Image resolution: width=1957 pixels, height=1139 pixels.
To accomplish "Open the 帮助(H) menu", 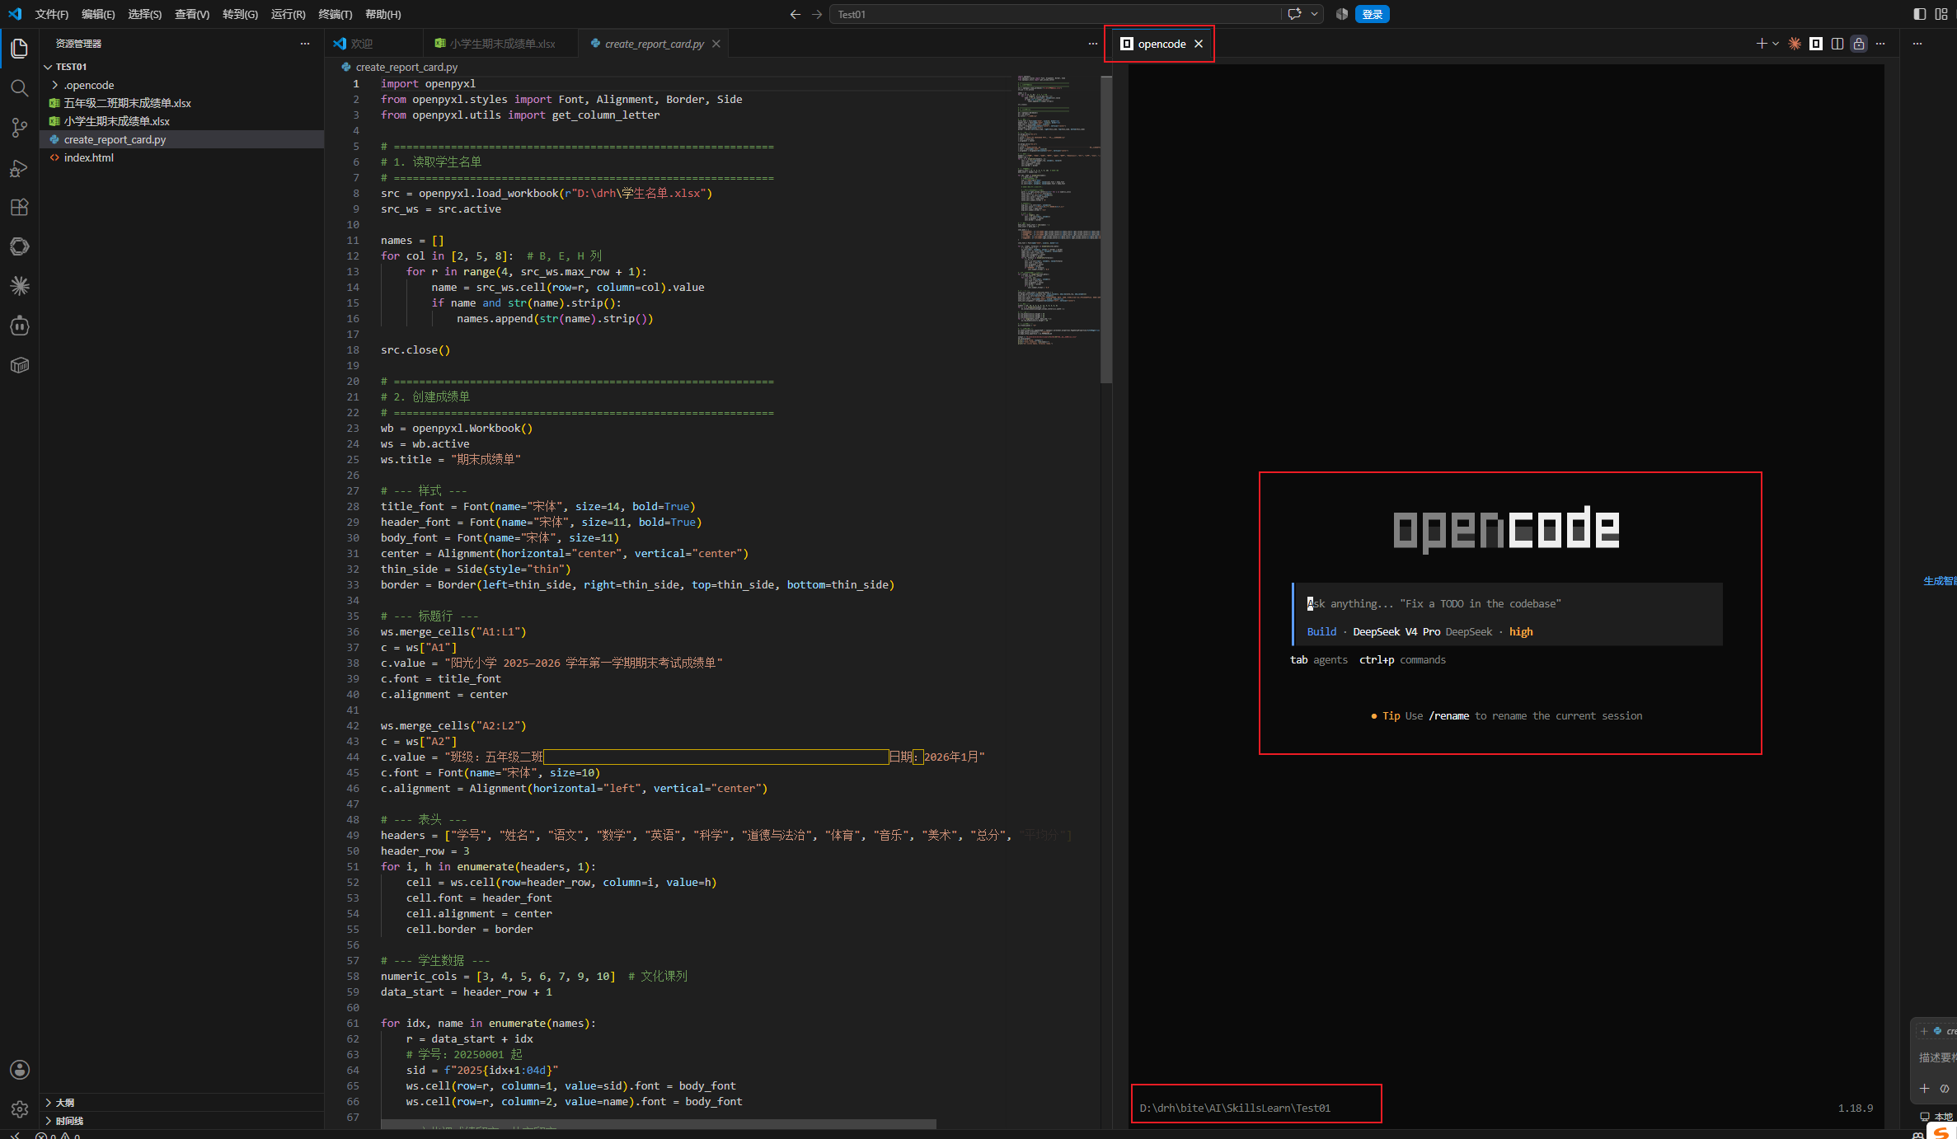I will [382, 14].
